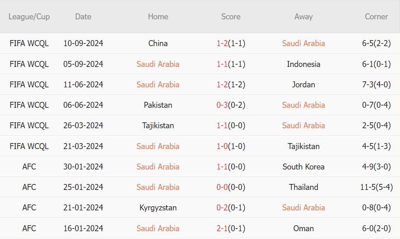Click the 11-5(5-4) corner result
The image size is (400, 239).
tap(376, 187)
